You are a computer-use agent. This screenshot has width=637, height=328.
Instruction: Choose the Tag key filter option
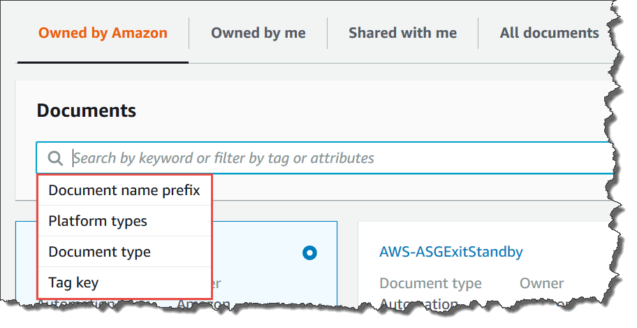tap(73, 283)
